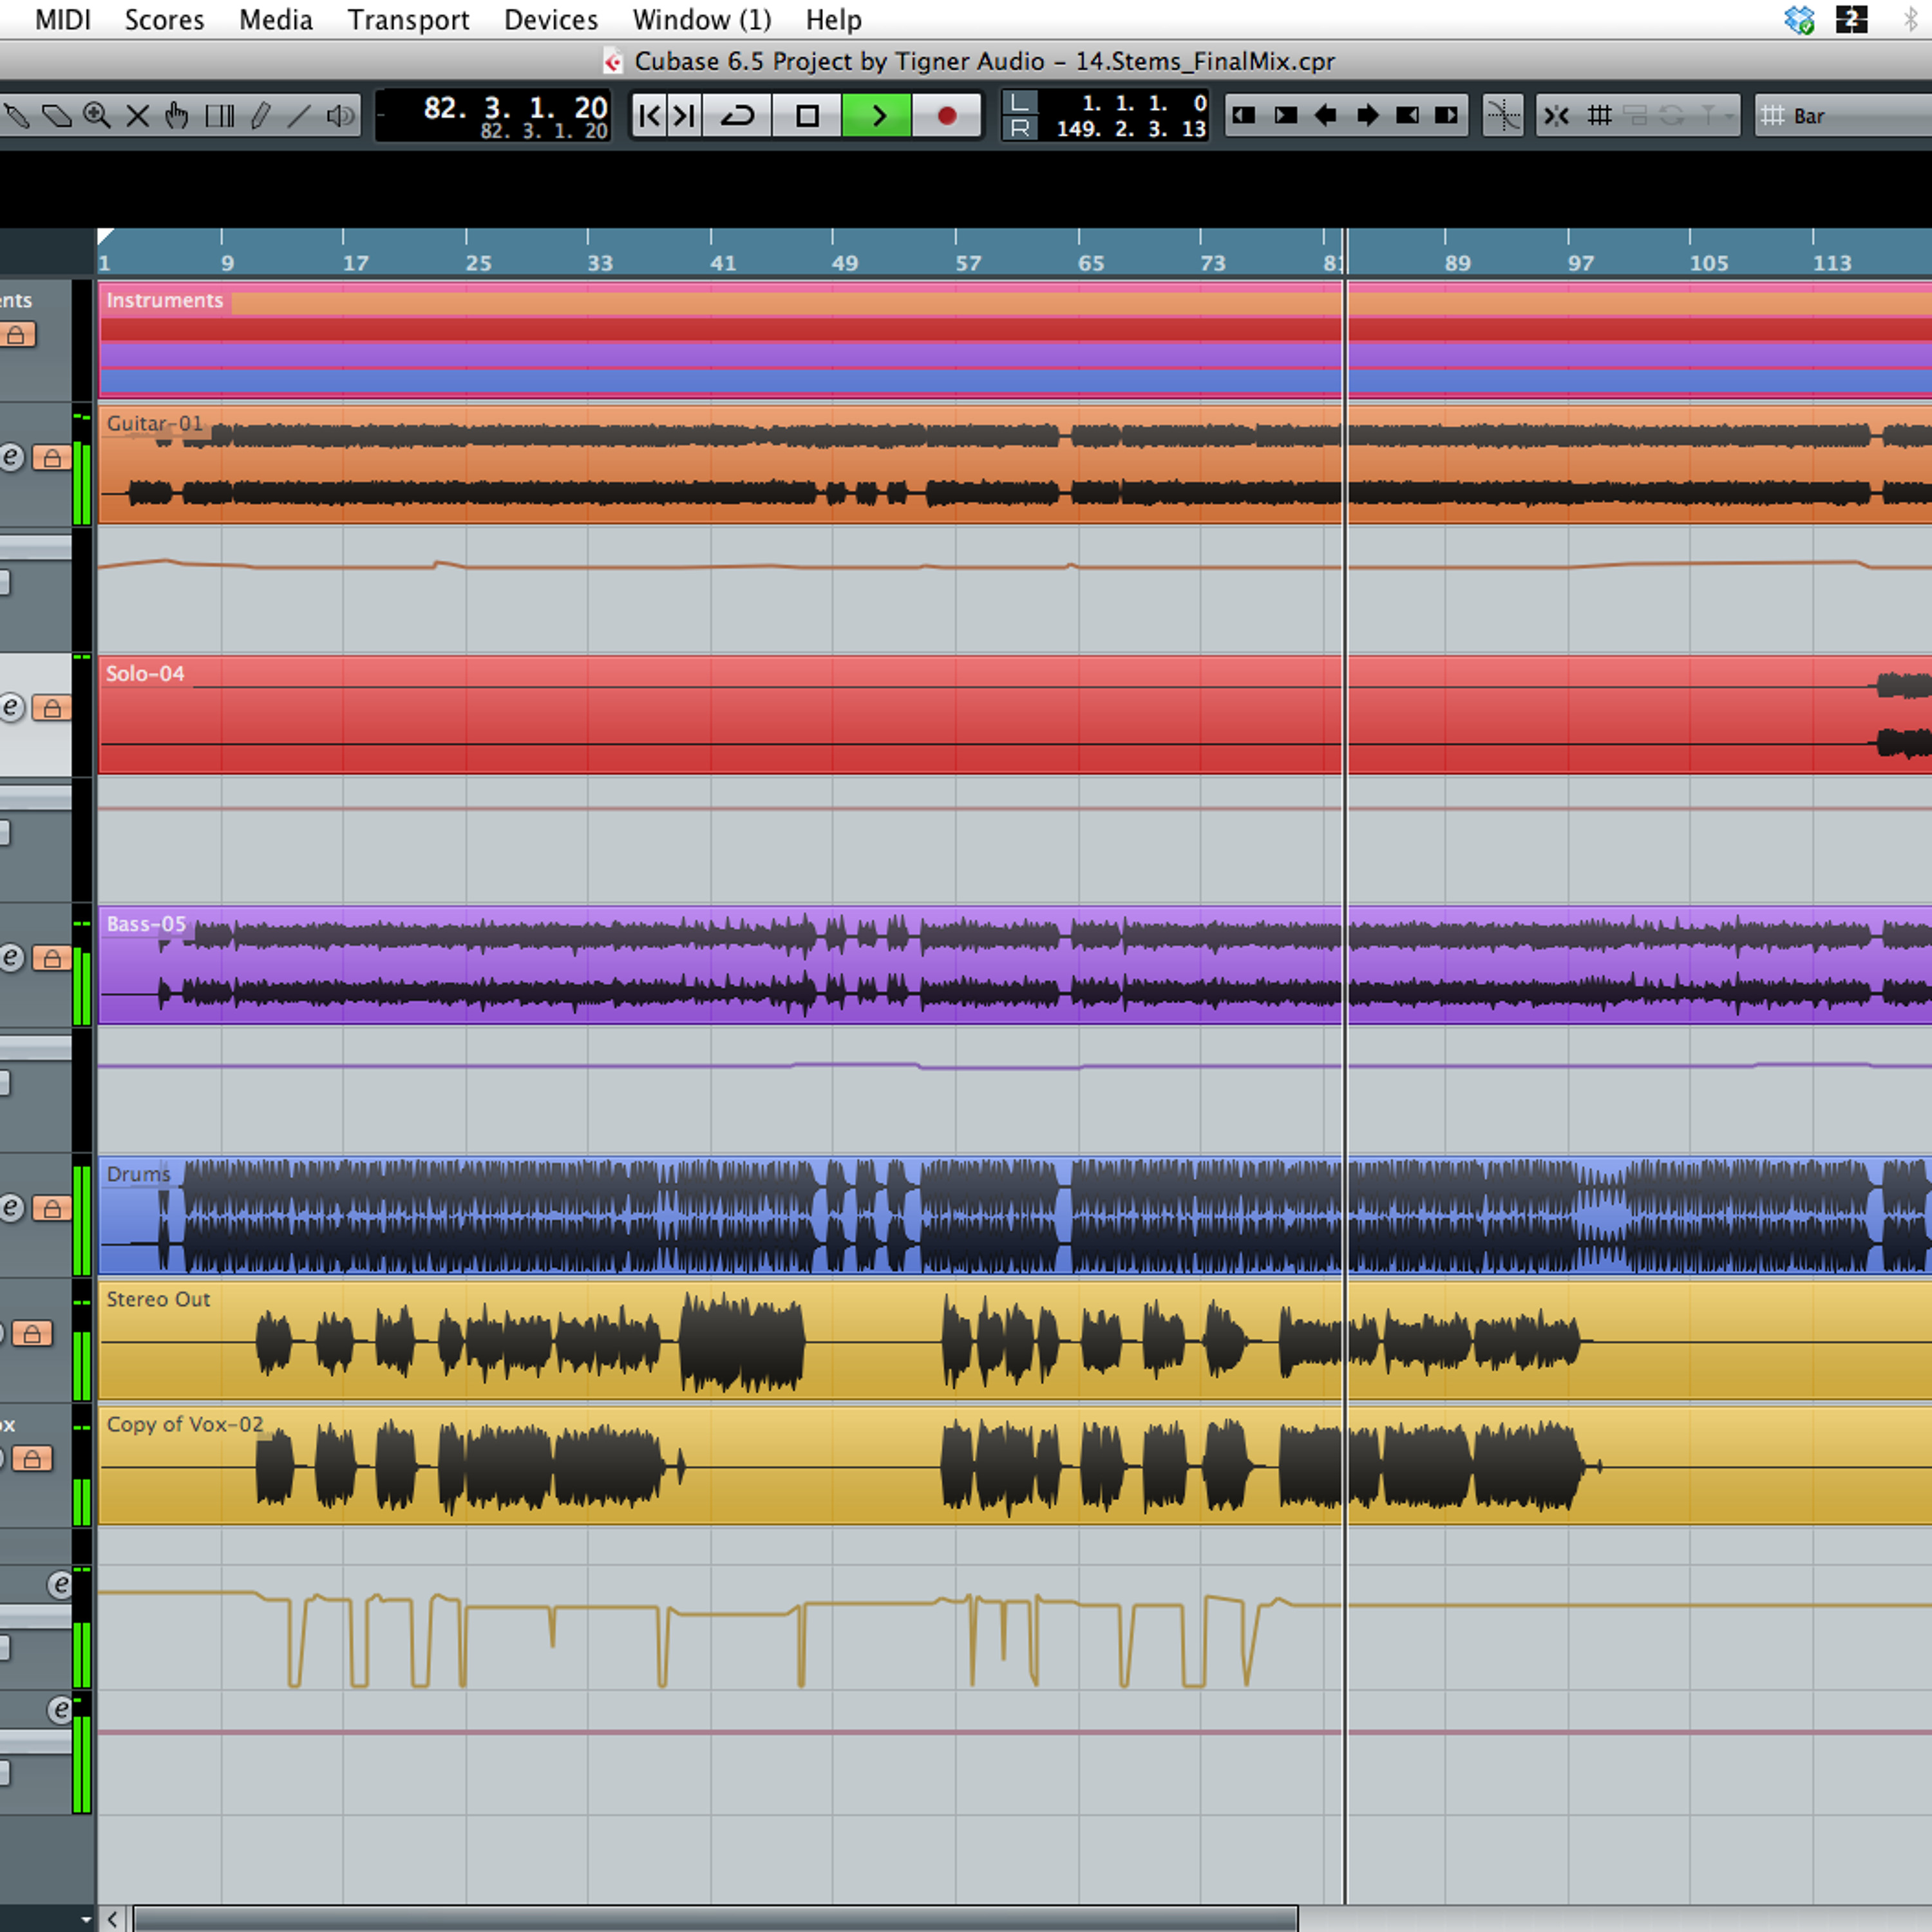This screenshot has height=1932, width=1932.
Task: Toggle lock on the Guitar-01 track
Action: 52,459
